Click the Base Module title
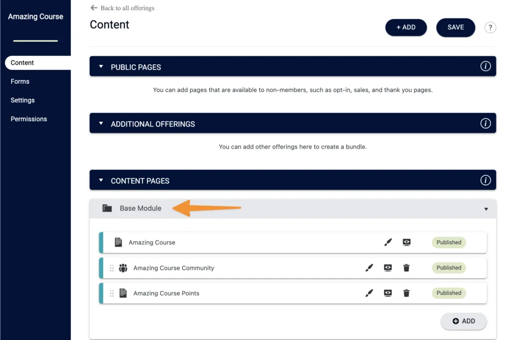This screenshot has width=515, height=340. click(141, 208)
